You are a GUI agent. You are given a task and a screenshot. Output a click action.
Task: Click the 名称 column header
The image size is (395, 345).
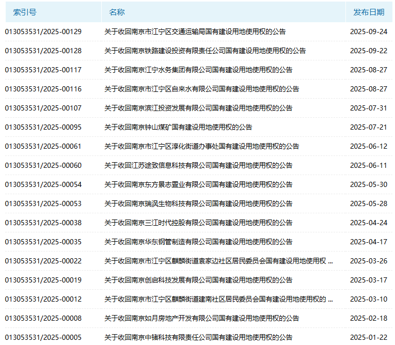117,12
